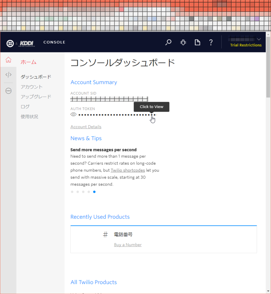This screenshot has height=294, width=271.
Task: Open ダッシュボード menu item
Action: (36, 77)
